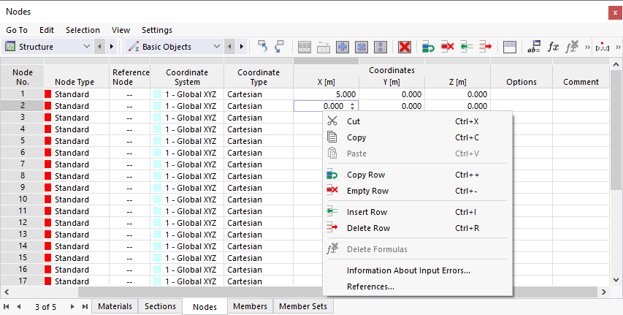This screenshot has height=315, width=623.
Task: Click the gray table grid toolbar icon
Action: click(x=305, y=47)
